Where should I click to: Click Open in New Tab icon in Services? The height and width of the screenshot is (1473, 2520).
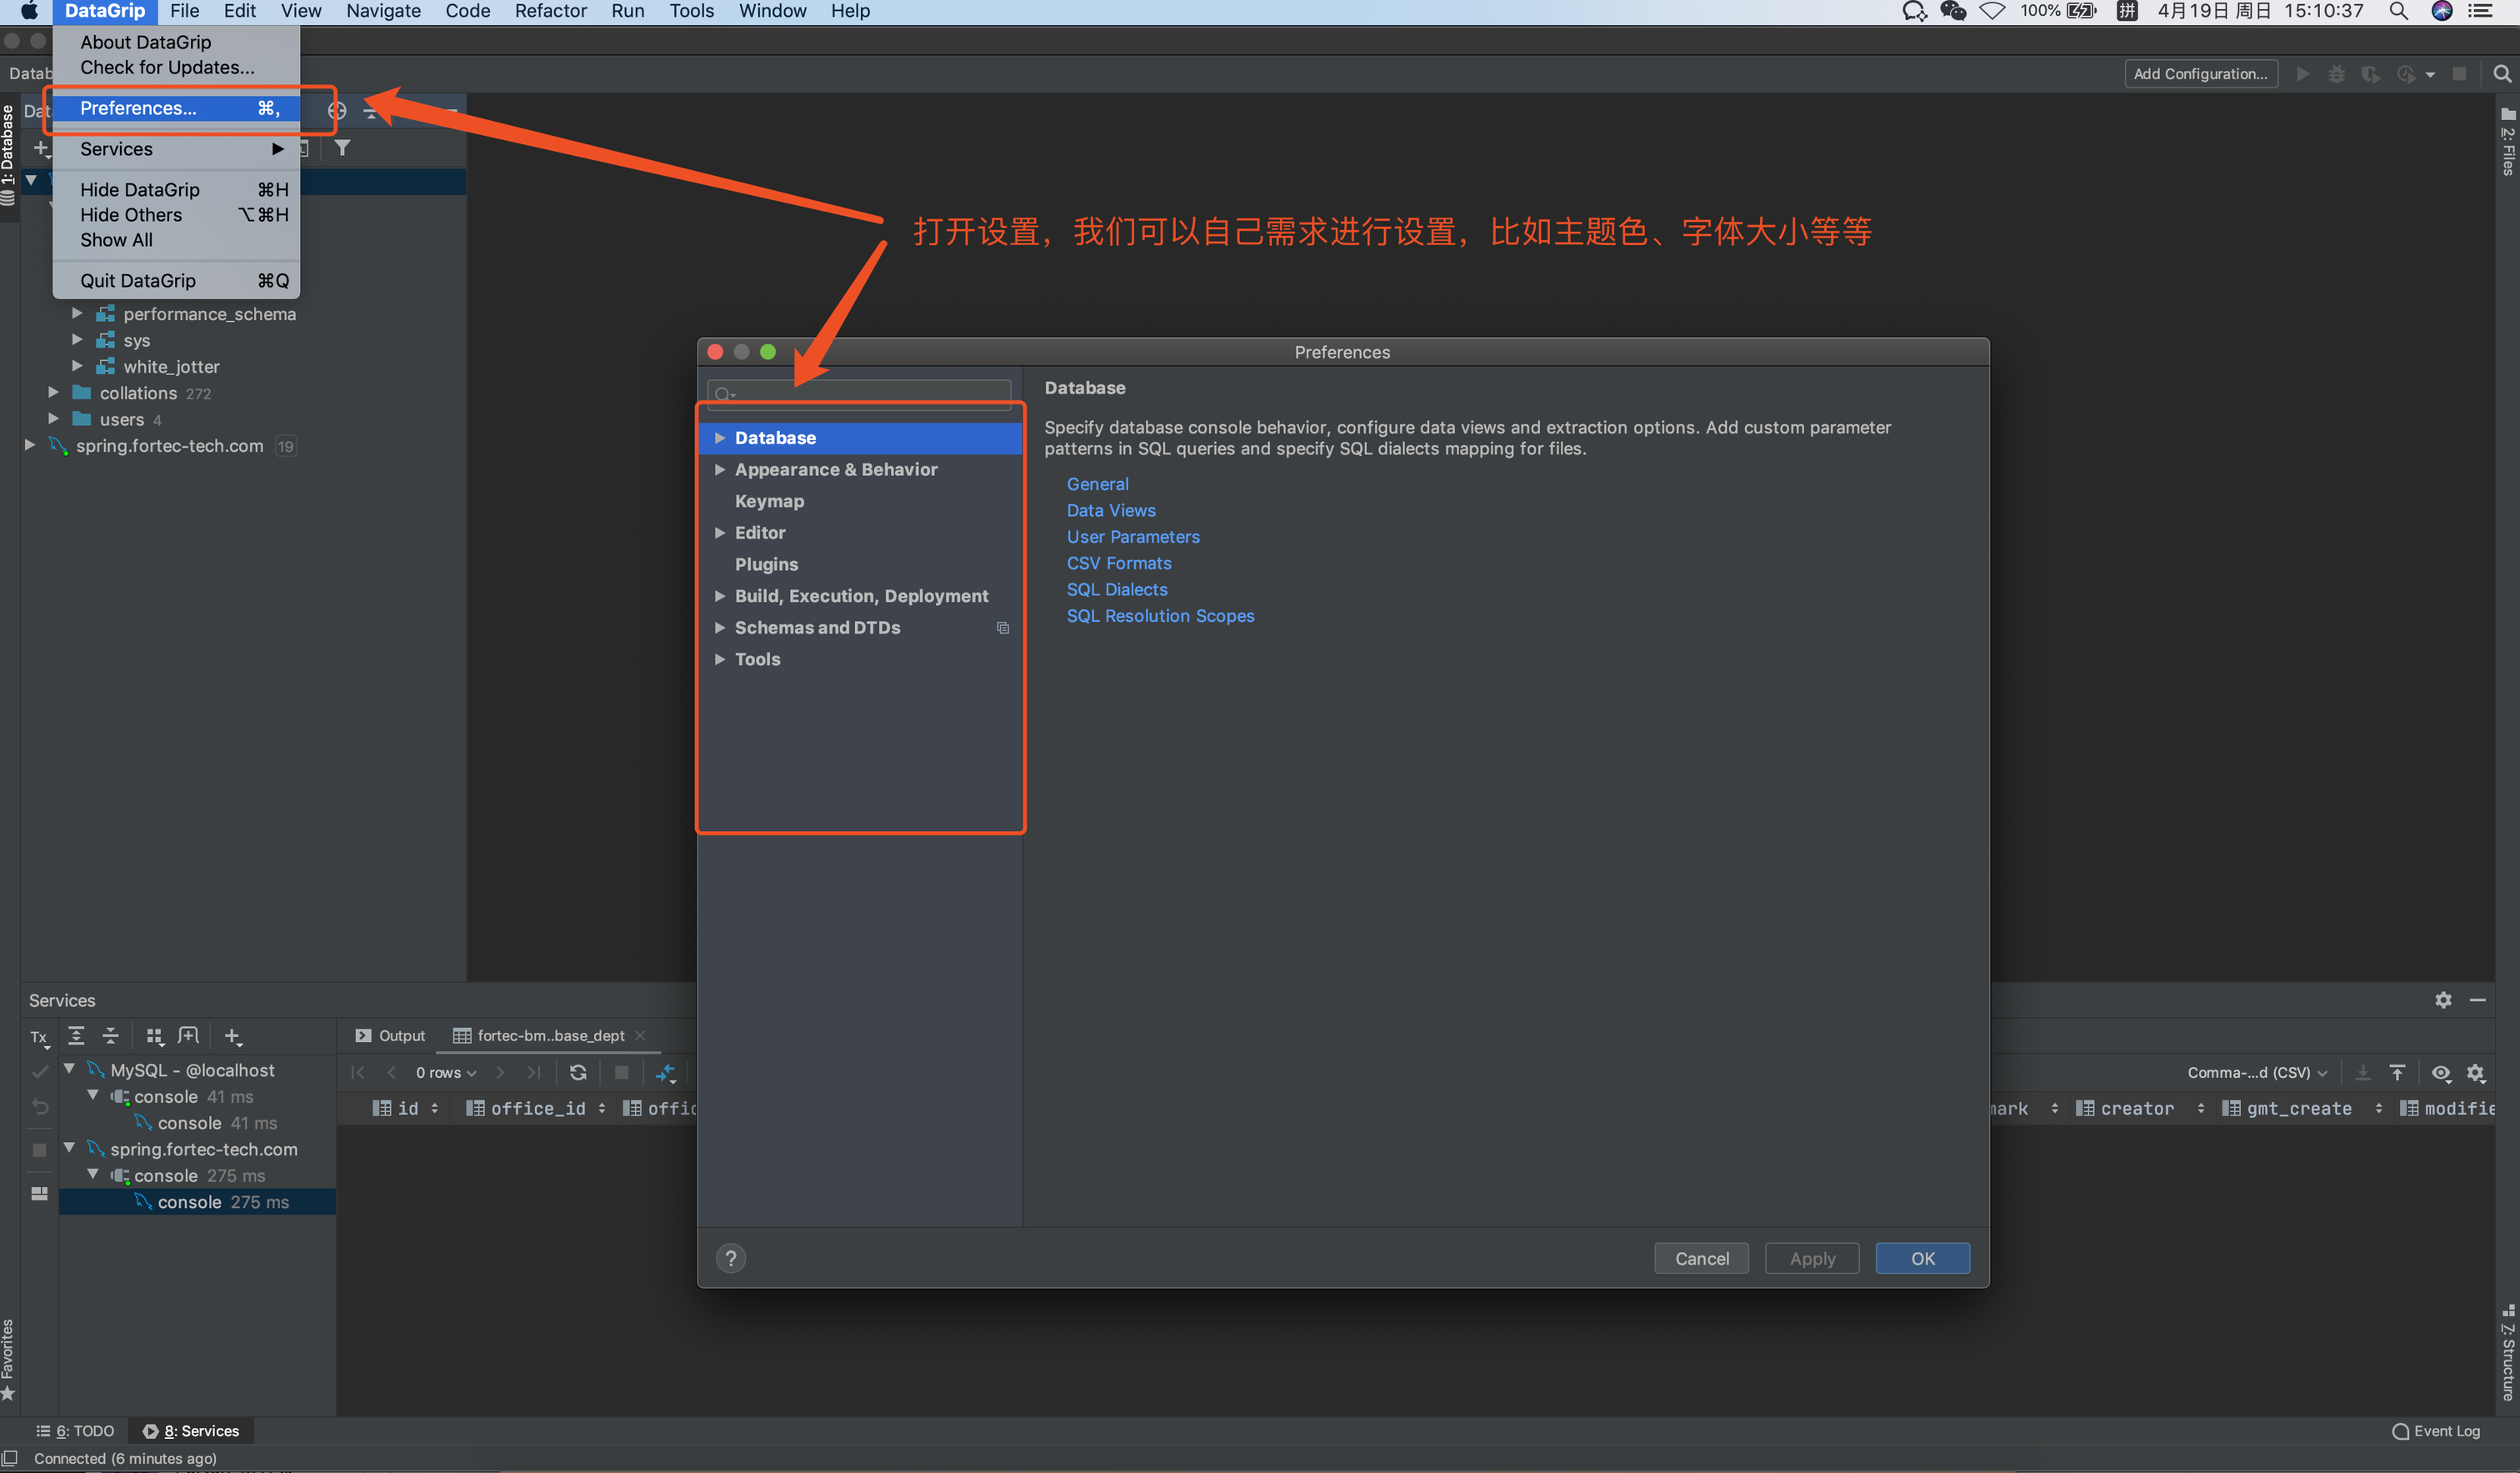pyautogui.click(x=188, y=1035)
